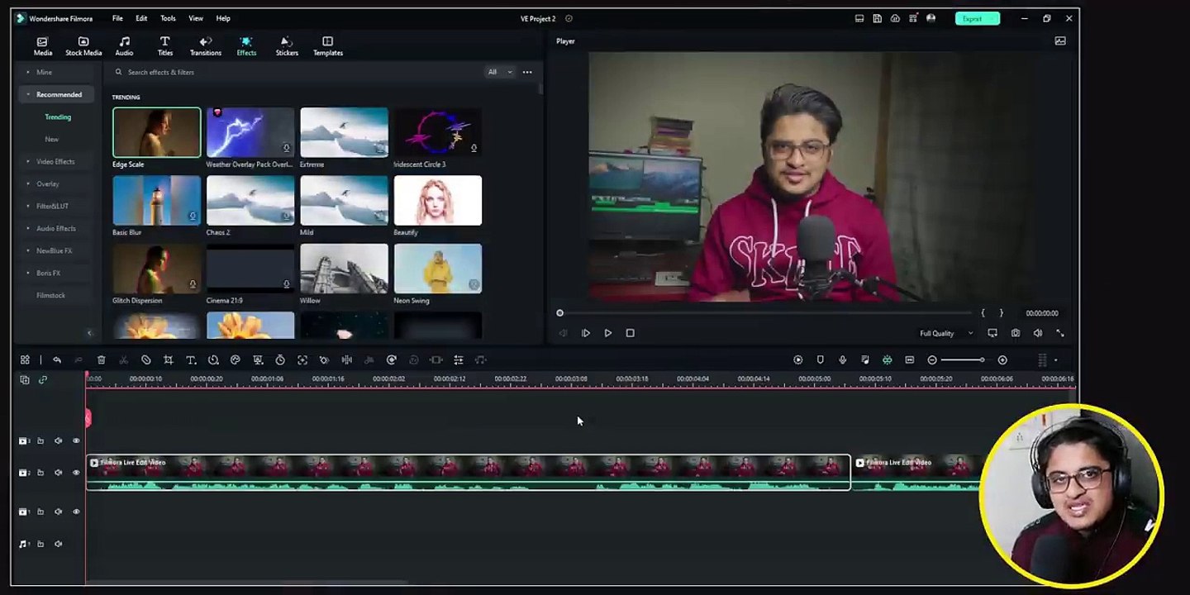The height and width of the screenshot is (595, 1190).
Task: Open the Filmstock entry in sidebar
Action: pos(50,295)
